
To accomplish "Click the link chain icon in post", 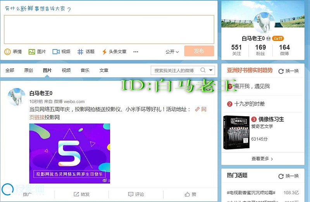I will [197, 109].
